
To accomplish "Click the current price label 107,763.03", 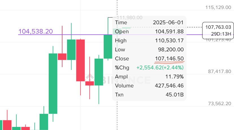I will click(x=218, y=27).
